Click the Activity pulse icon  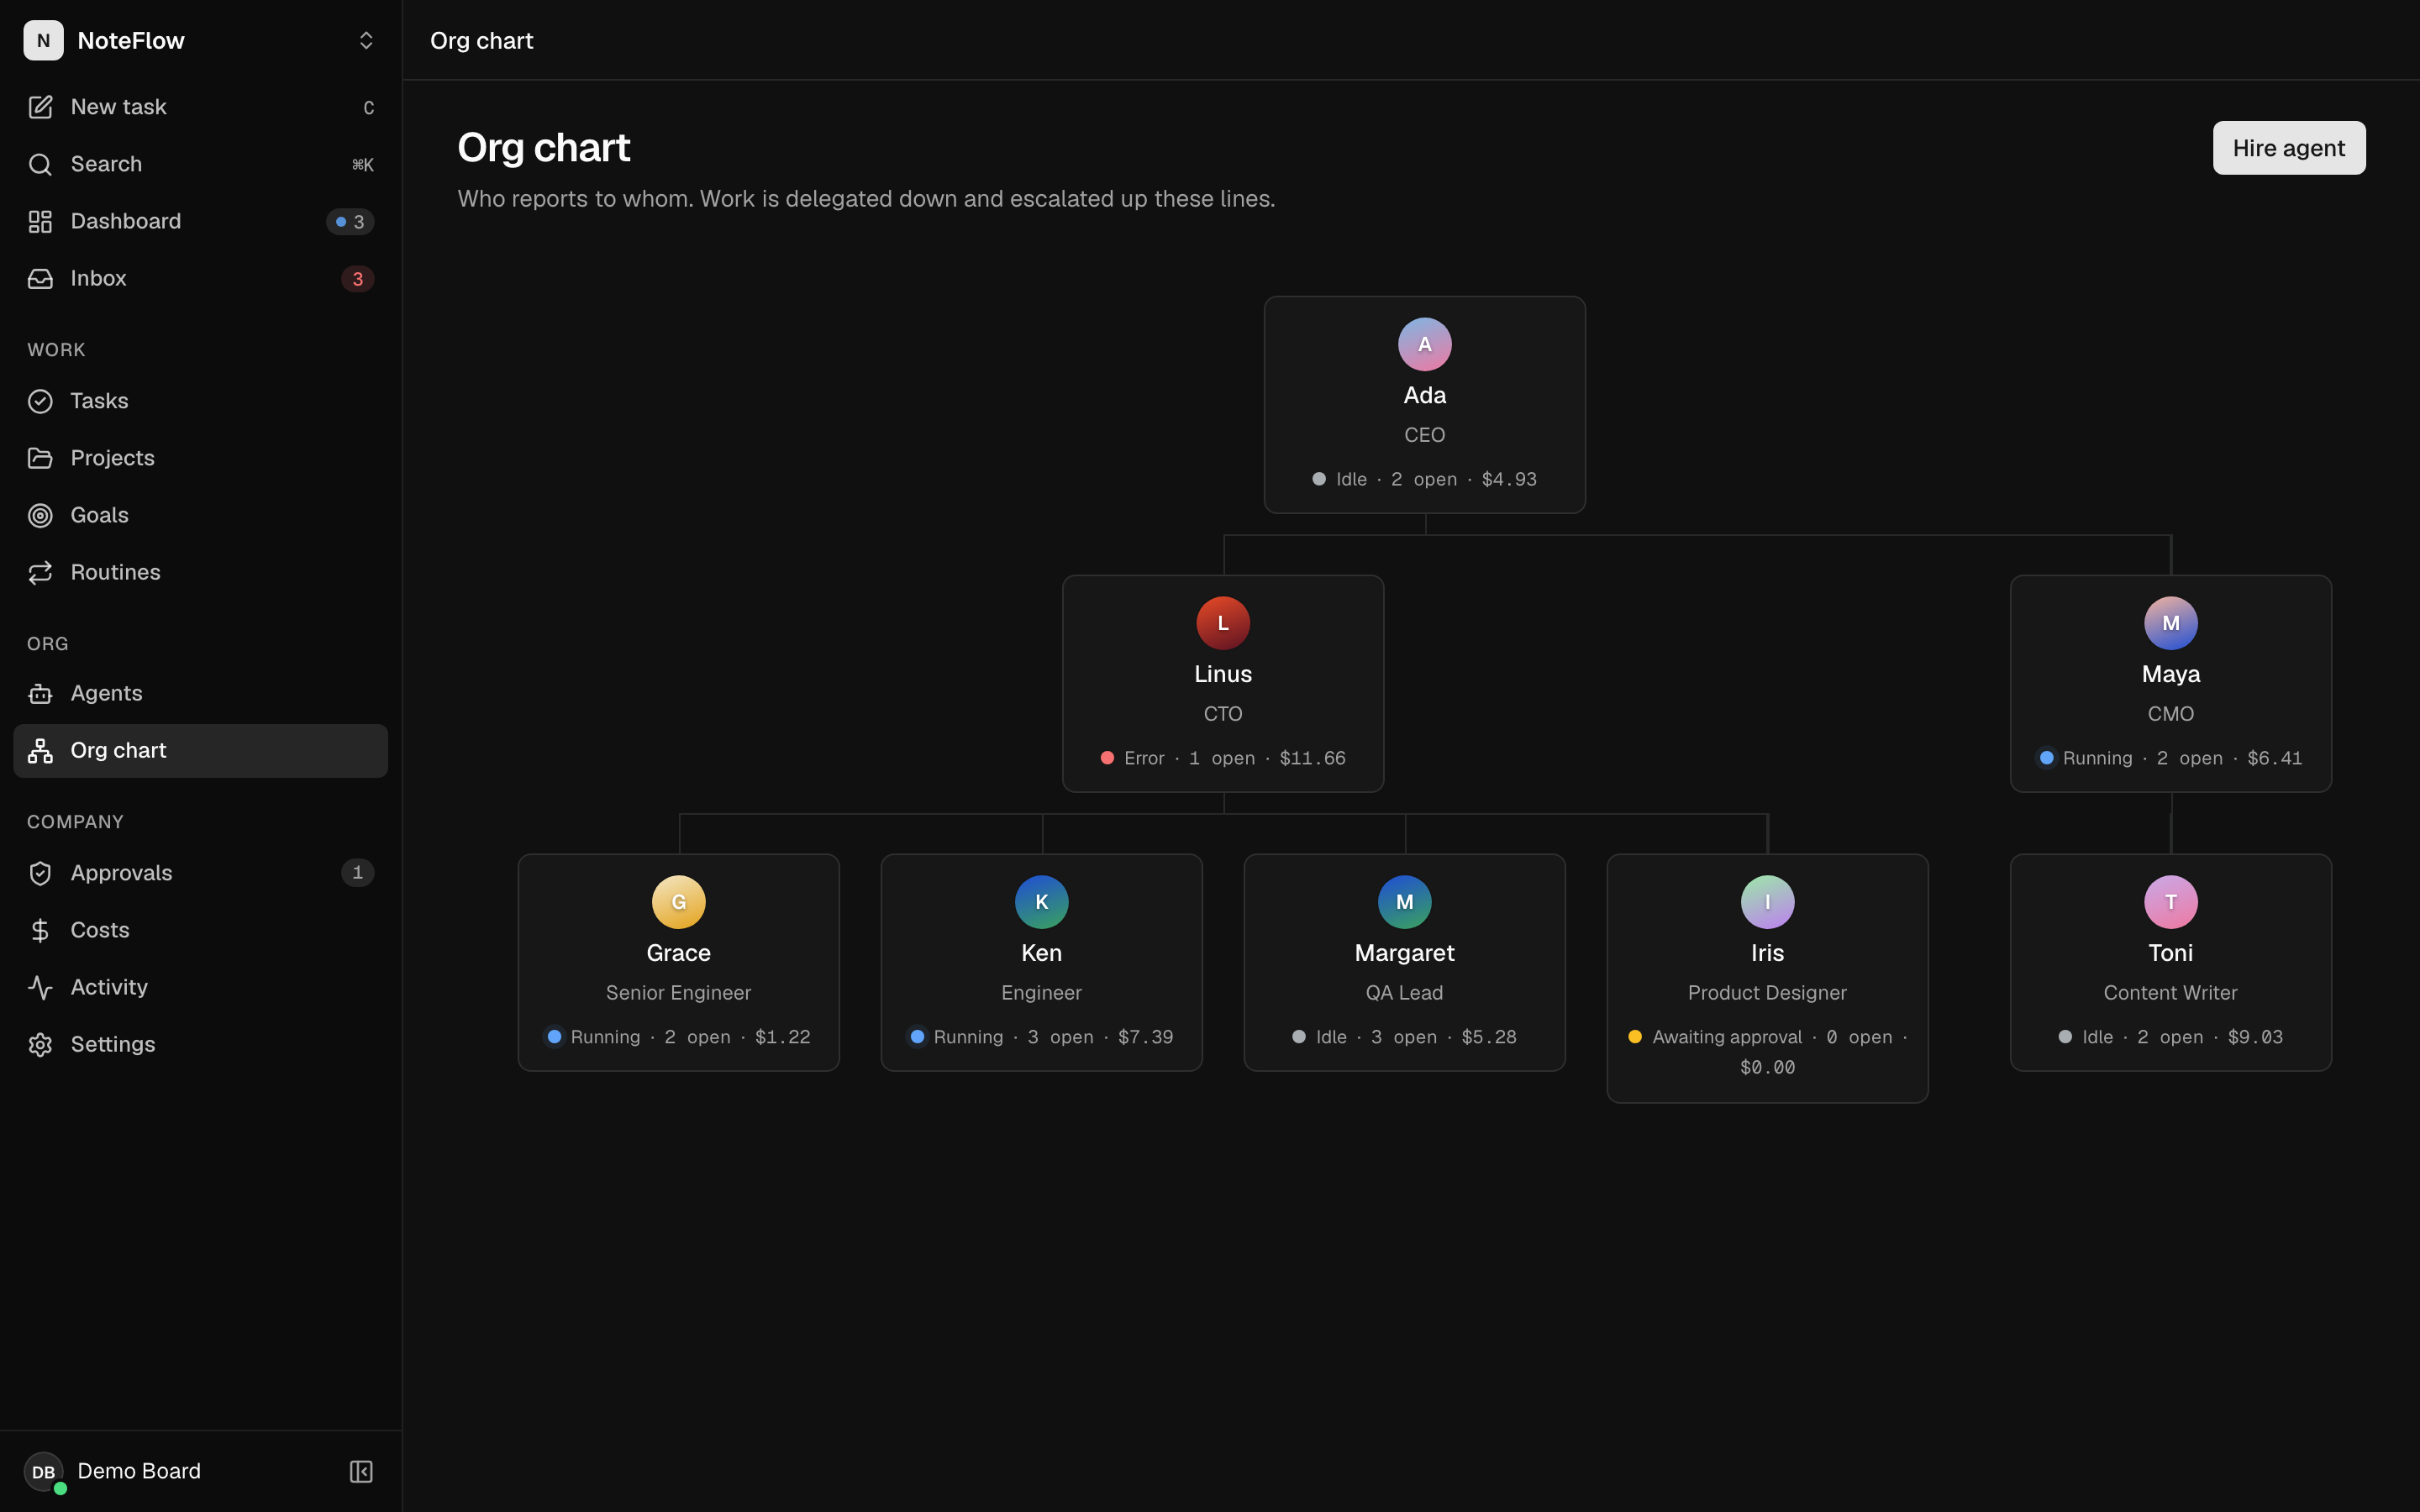(x=40, y=987)
